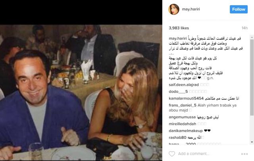Open the three-dot more options menu
The height and width of the screenshot is (161, 254).
[x=244, y=154]
